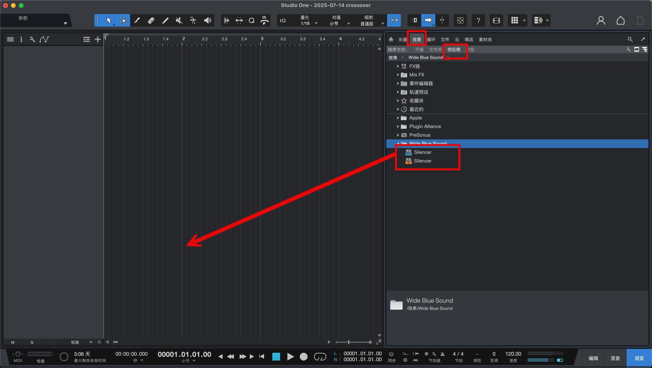Screen dimensions: 652x368
Task: Toggle global Mute M button
Action: coord(13,342)
